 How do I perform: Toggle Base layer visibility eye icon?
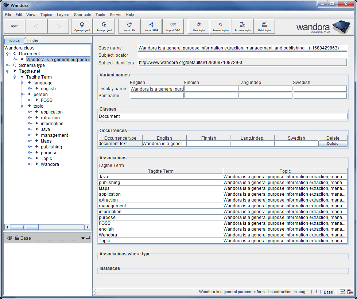point(9,238)
